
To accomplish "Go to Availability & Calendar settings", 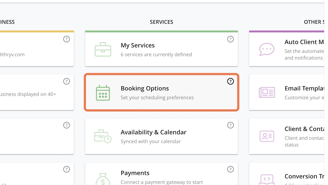I will coord(153,132).
